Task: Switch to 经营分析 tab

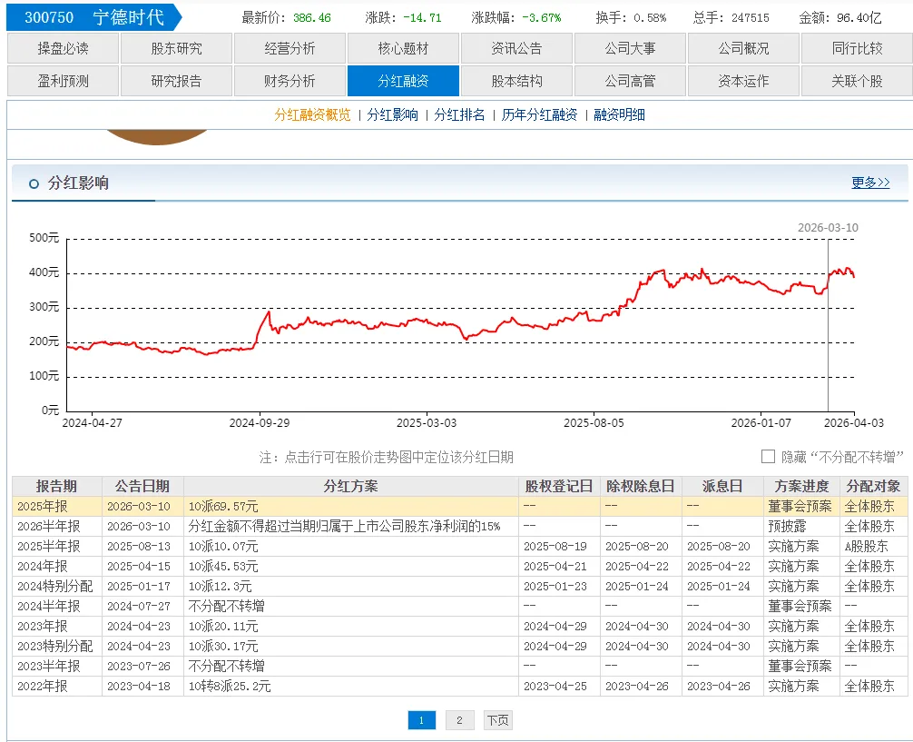Action: (290, 48)
